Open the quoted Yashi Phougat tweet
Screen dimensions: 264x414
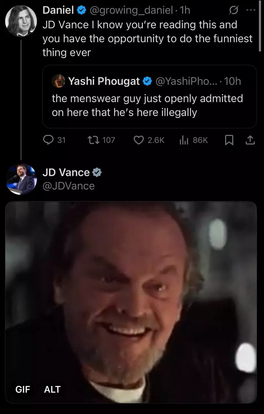(150, 96)
